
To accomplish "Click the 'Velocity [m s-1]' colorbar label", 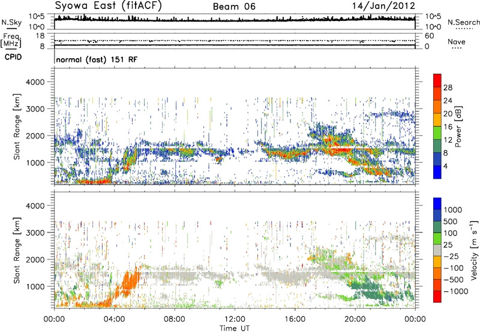I will point(474,250).
